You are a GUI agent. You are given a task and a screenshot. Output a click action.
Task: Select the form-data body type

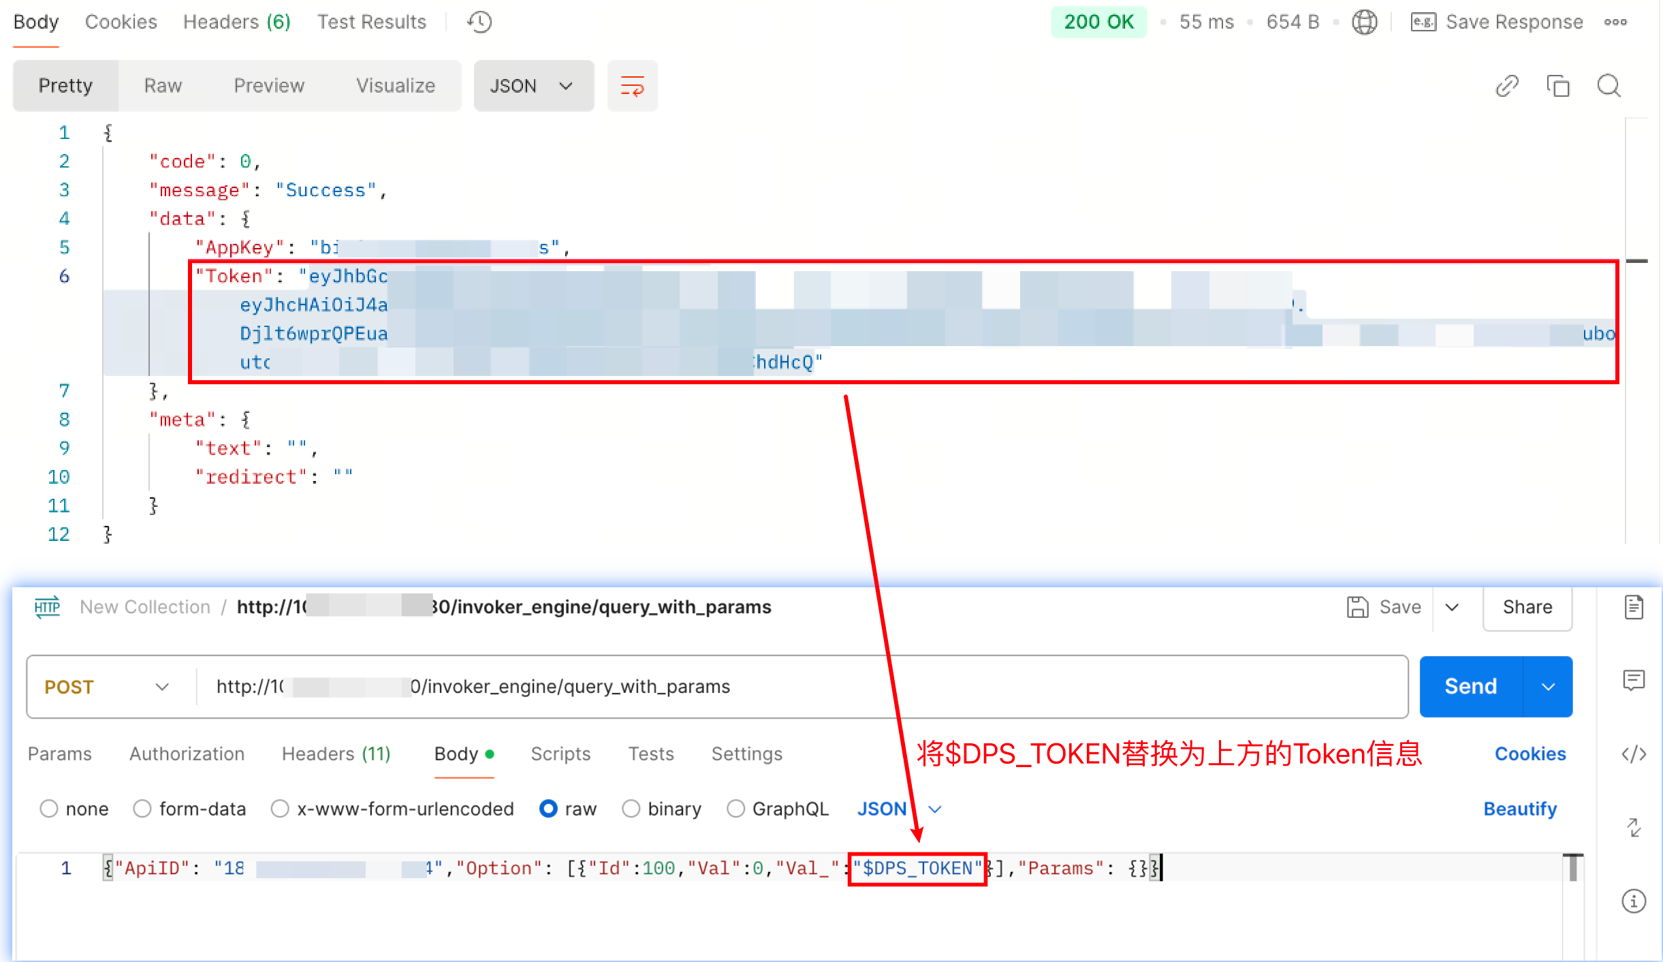click(x=142, y=809)
